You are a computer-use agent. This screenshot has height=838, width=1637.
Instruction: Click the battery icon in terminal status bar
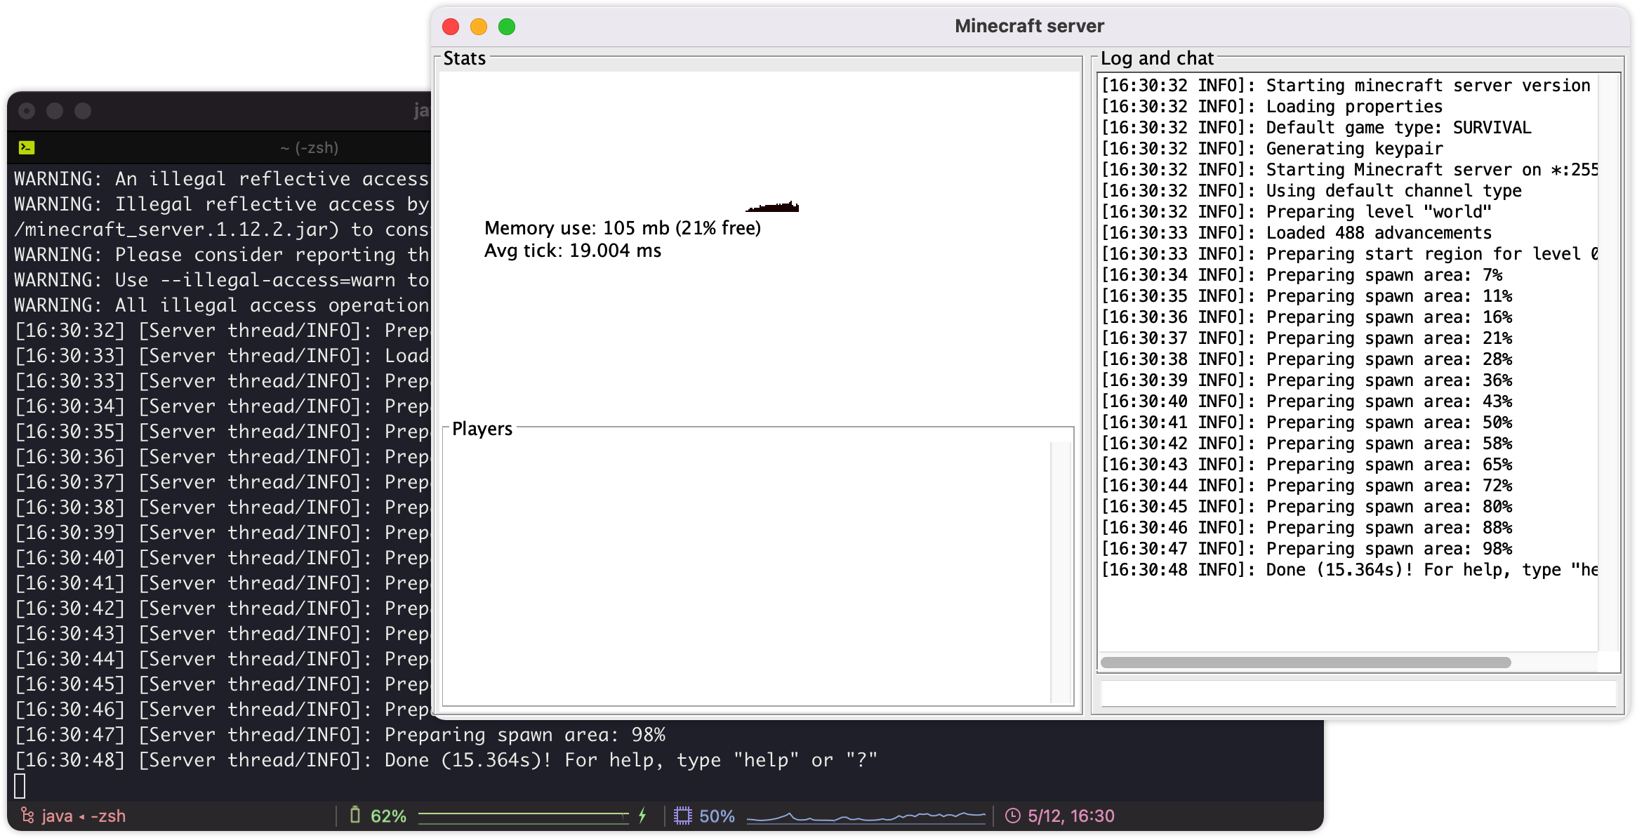[355, 816]
